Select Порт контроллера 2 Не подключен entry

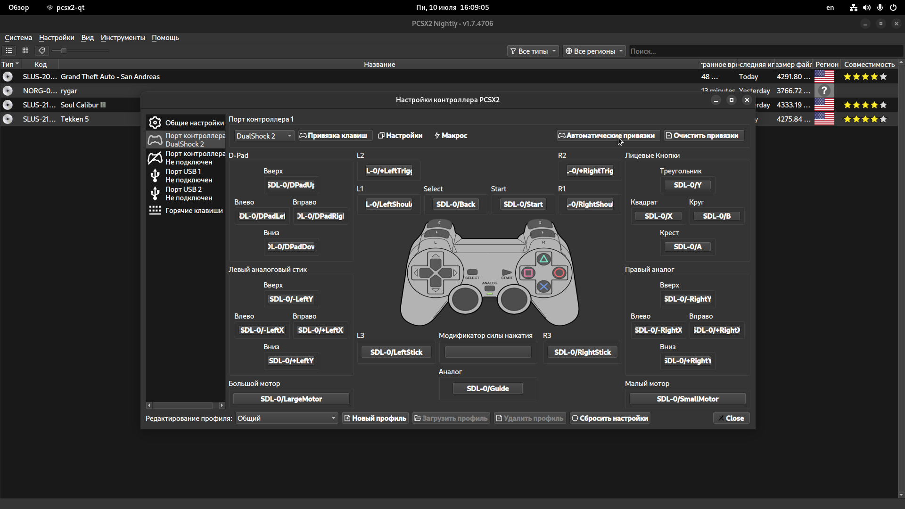coord(186,158)
